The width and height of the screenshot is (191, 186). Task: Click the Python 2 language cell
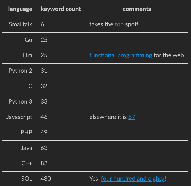click(20, 71)
